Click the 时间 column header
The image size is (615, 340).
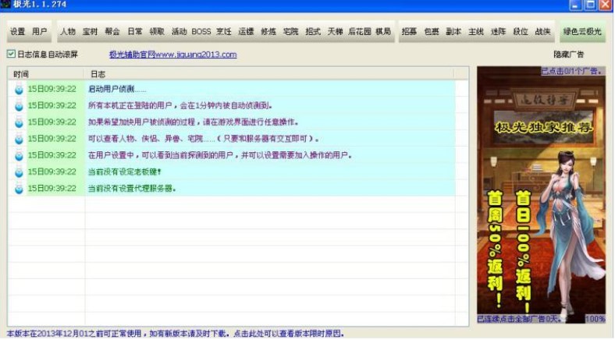21,73
